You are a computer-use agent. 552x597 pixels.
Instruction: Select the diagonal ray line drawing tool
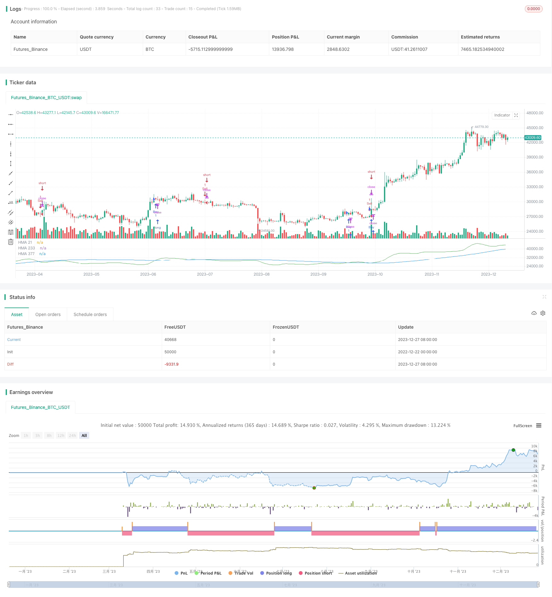pyautogui.click(x=11, y=183)
